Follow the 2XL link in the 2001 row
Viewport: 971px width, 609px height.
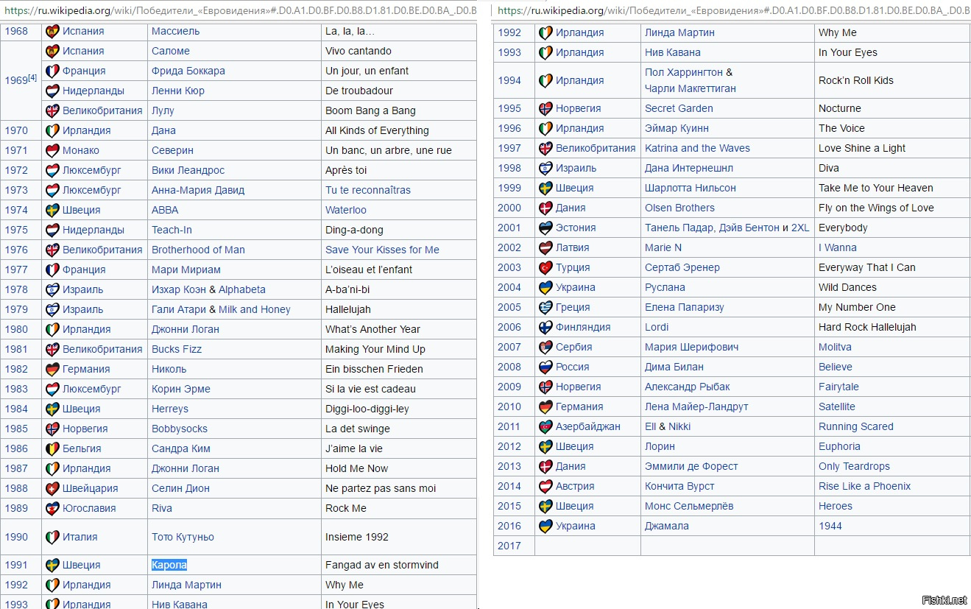coord(800,228)
